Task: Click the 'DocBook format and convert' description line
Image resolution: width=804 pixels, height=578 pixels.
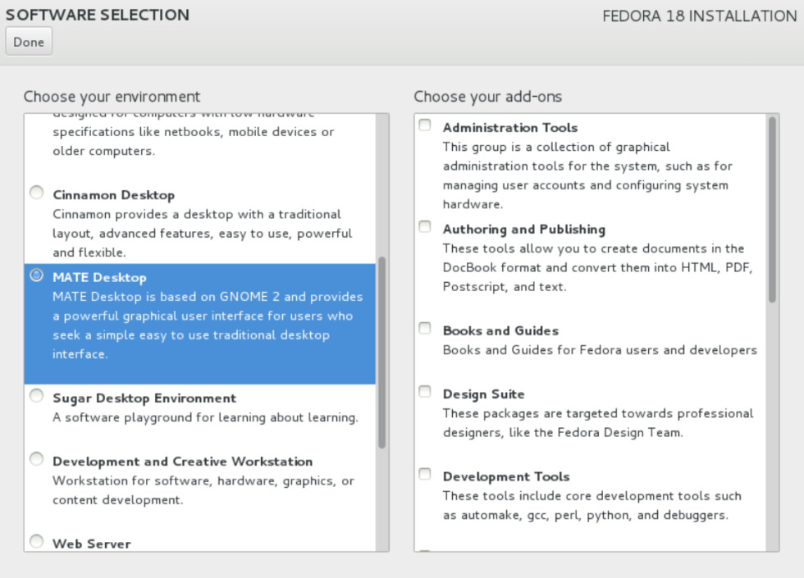Action: [x=598, y=267]
